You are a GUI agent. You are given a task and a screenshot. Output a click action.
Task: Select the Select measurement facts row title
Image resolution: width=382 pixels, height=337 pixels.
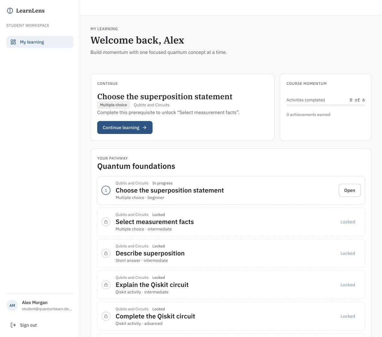pyautogui.click(x=154, y=222)
